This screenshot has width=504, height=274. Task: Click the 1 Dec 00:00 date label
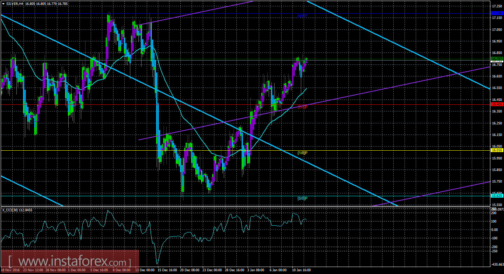pos(77,270)
